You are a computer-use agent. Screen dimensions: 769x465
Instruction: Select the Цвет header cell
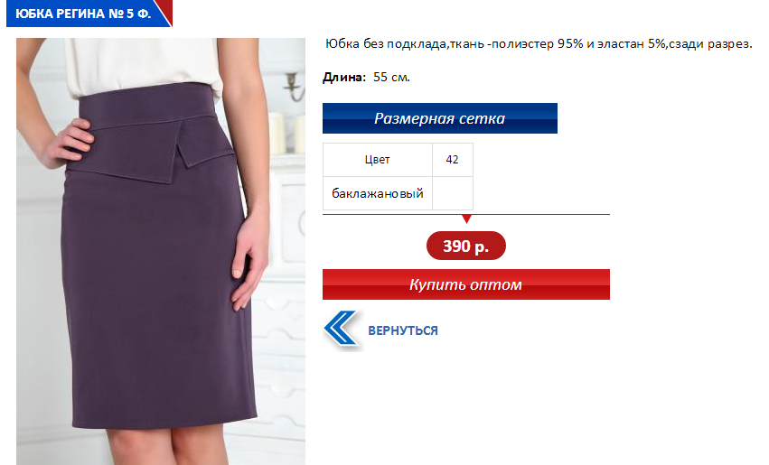(377, 160)
